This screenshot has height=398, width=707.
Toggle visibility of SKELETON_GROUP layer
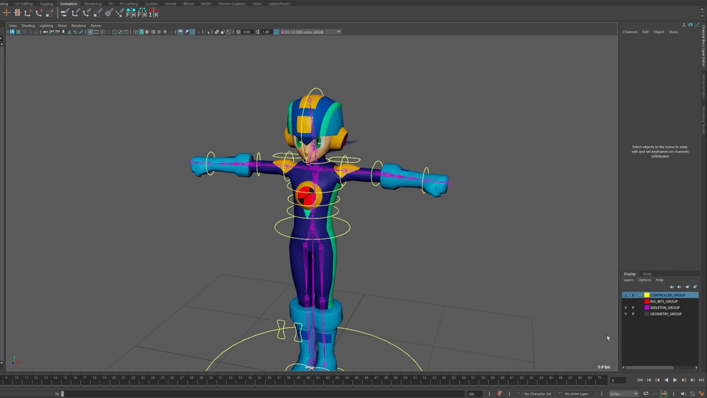[626, 308]
